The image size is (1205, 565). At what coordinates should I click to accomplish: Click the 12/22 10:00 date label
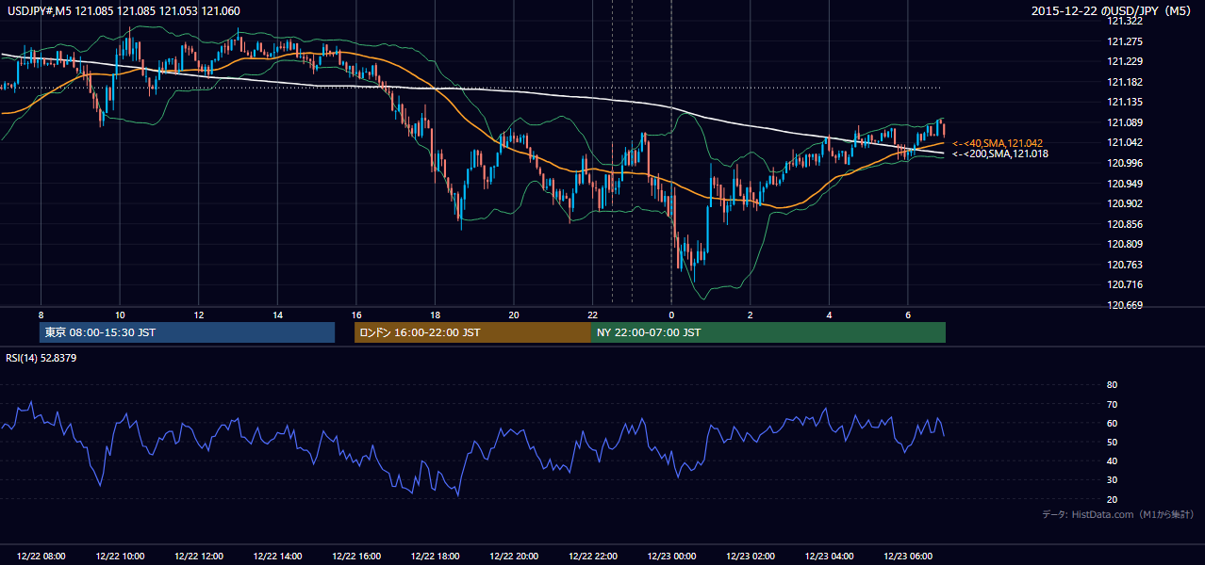pos(120,557)
